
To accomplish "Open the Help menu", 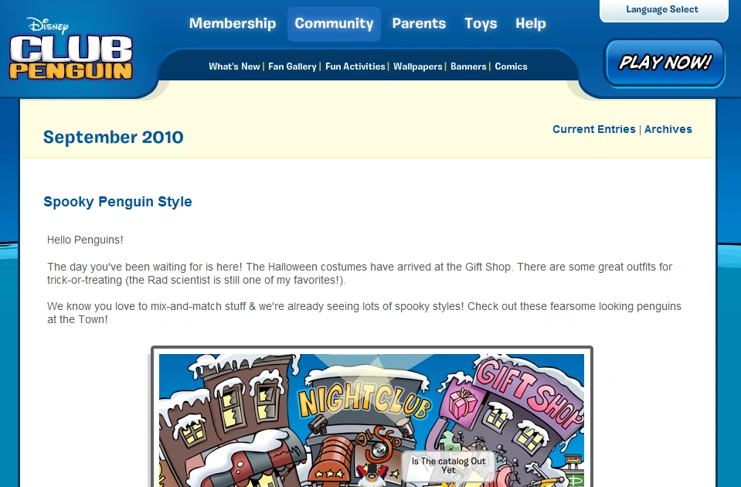I will tap(531, 23).
